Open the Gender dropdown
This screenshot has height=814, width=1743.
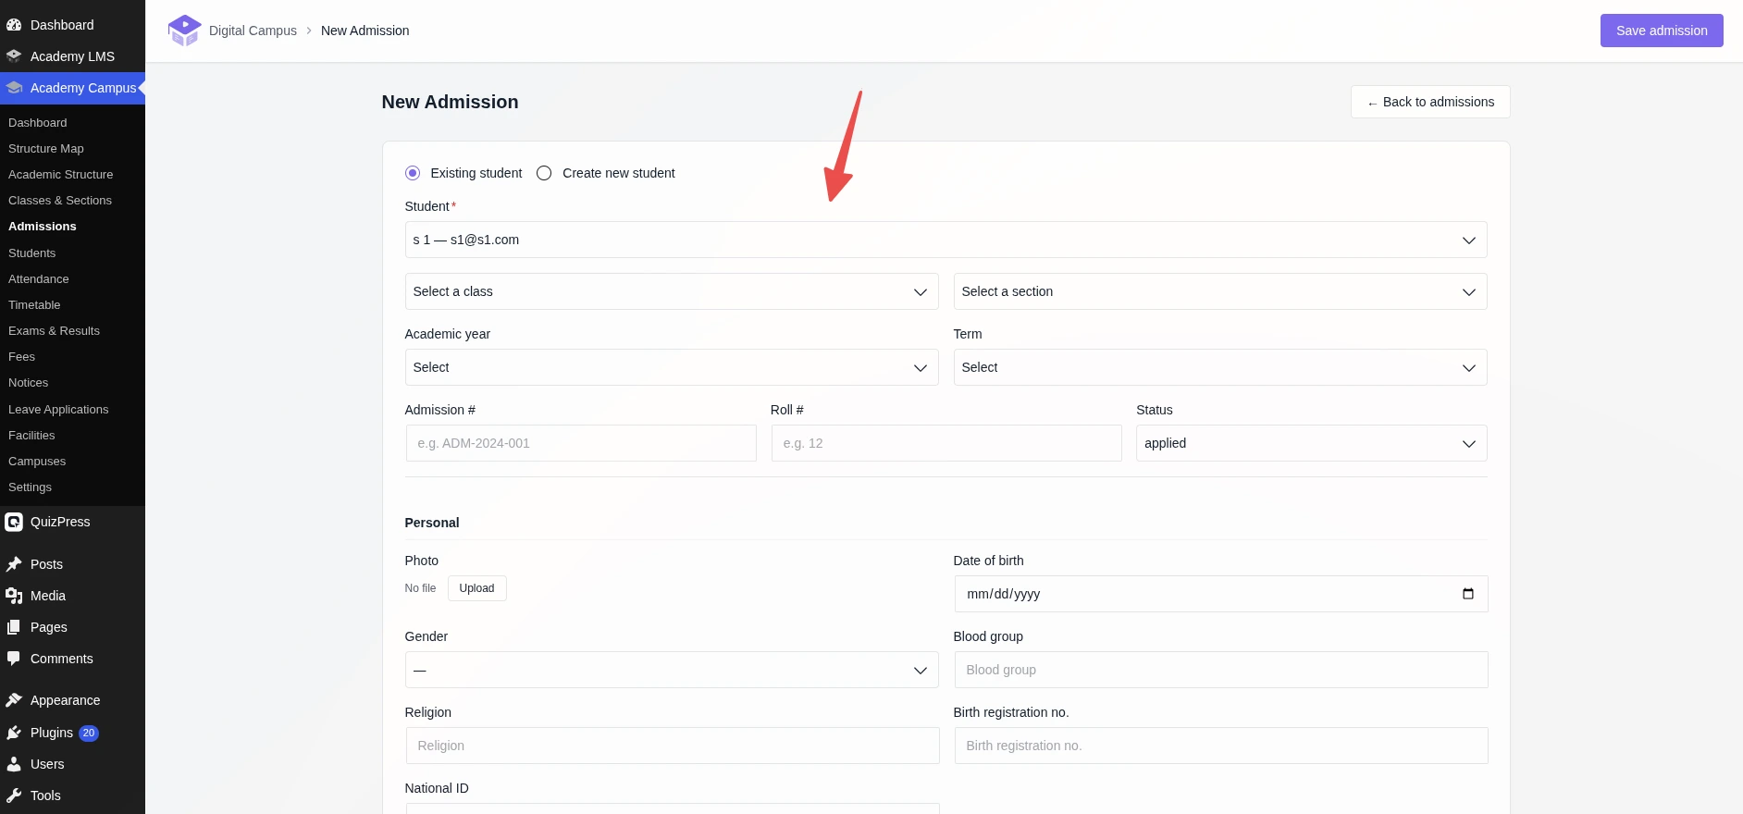tap(672, 670)
